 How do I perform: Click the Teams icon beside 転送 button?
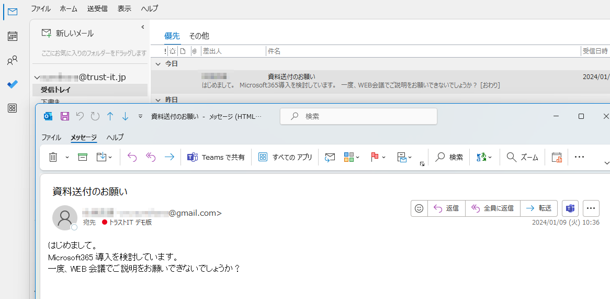570,208
